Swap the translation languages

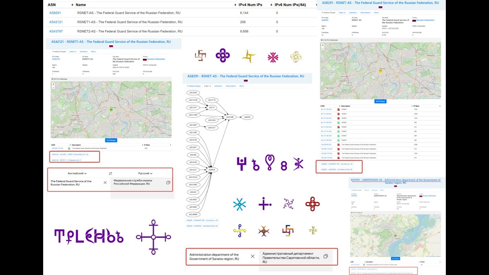(x=111, y=173)
